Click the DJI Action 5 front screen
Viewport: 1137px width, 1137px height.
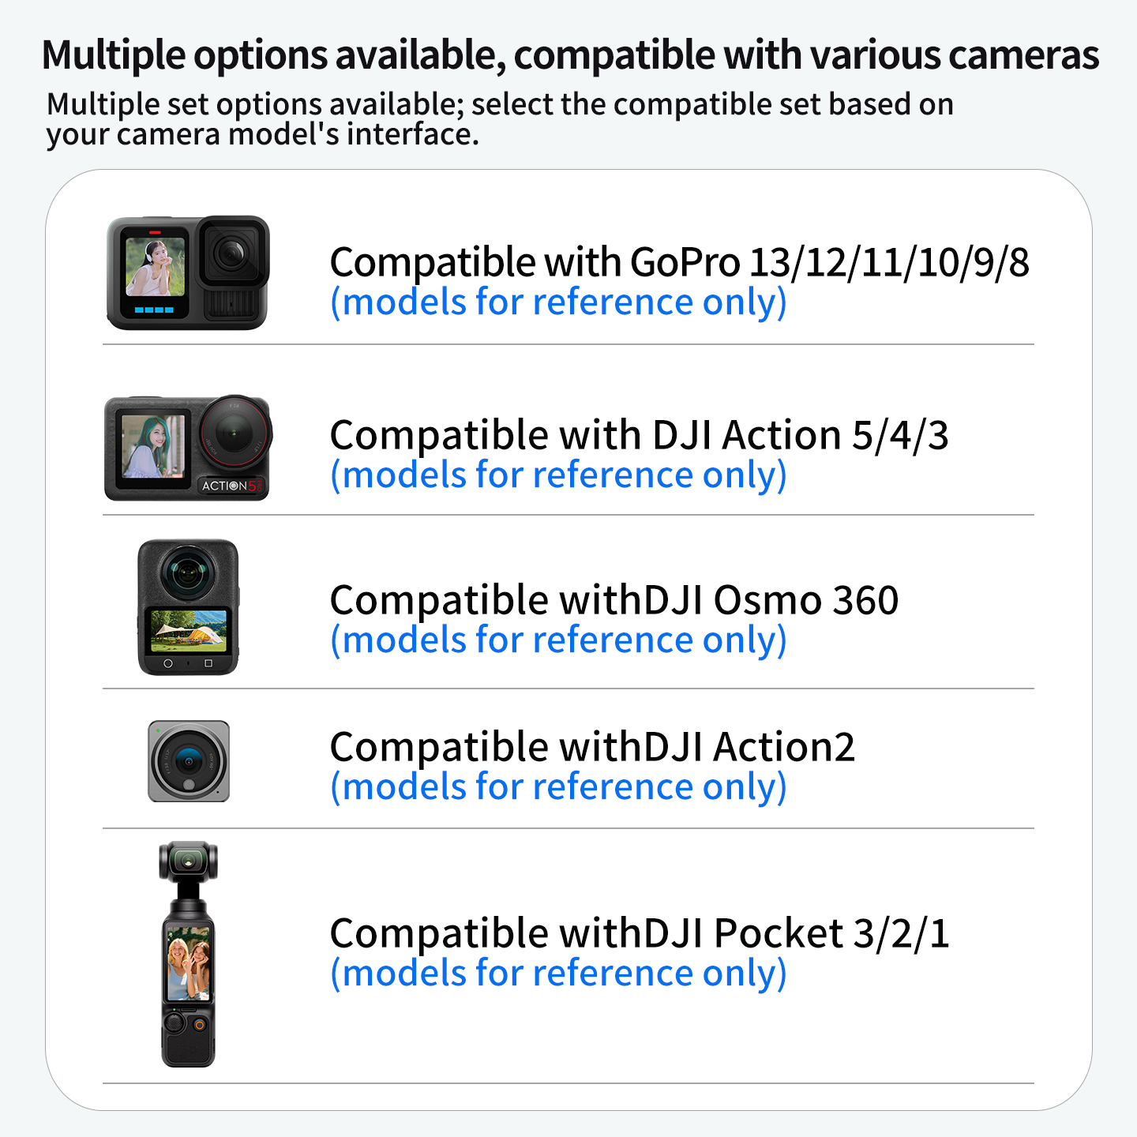(153, 447)
